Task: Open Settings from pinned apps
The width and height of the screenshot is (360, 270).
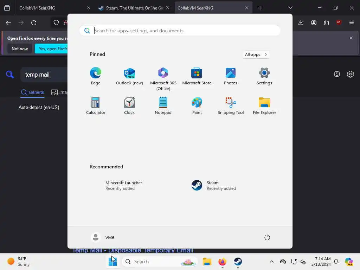Action: coord(264,76)
